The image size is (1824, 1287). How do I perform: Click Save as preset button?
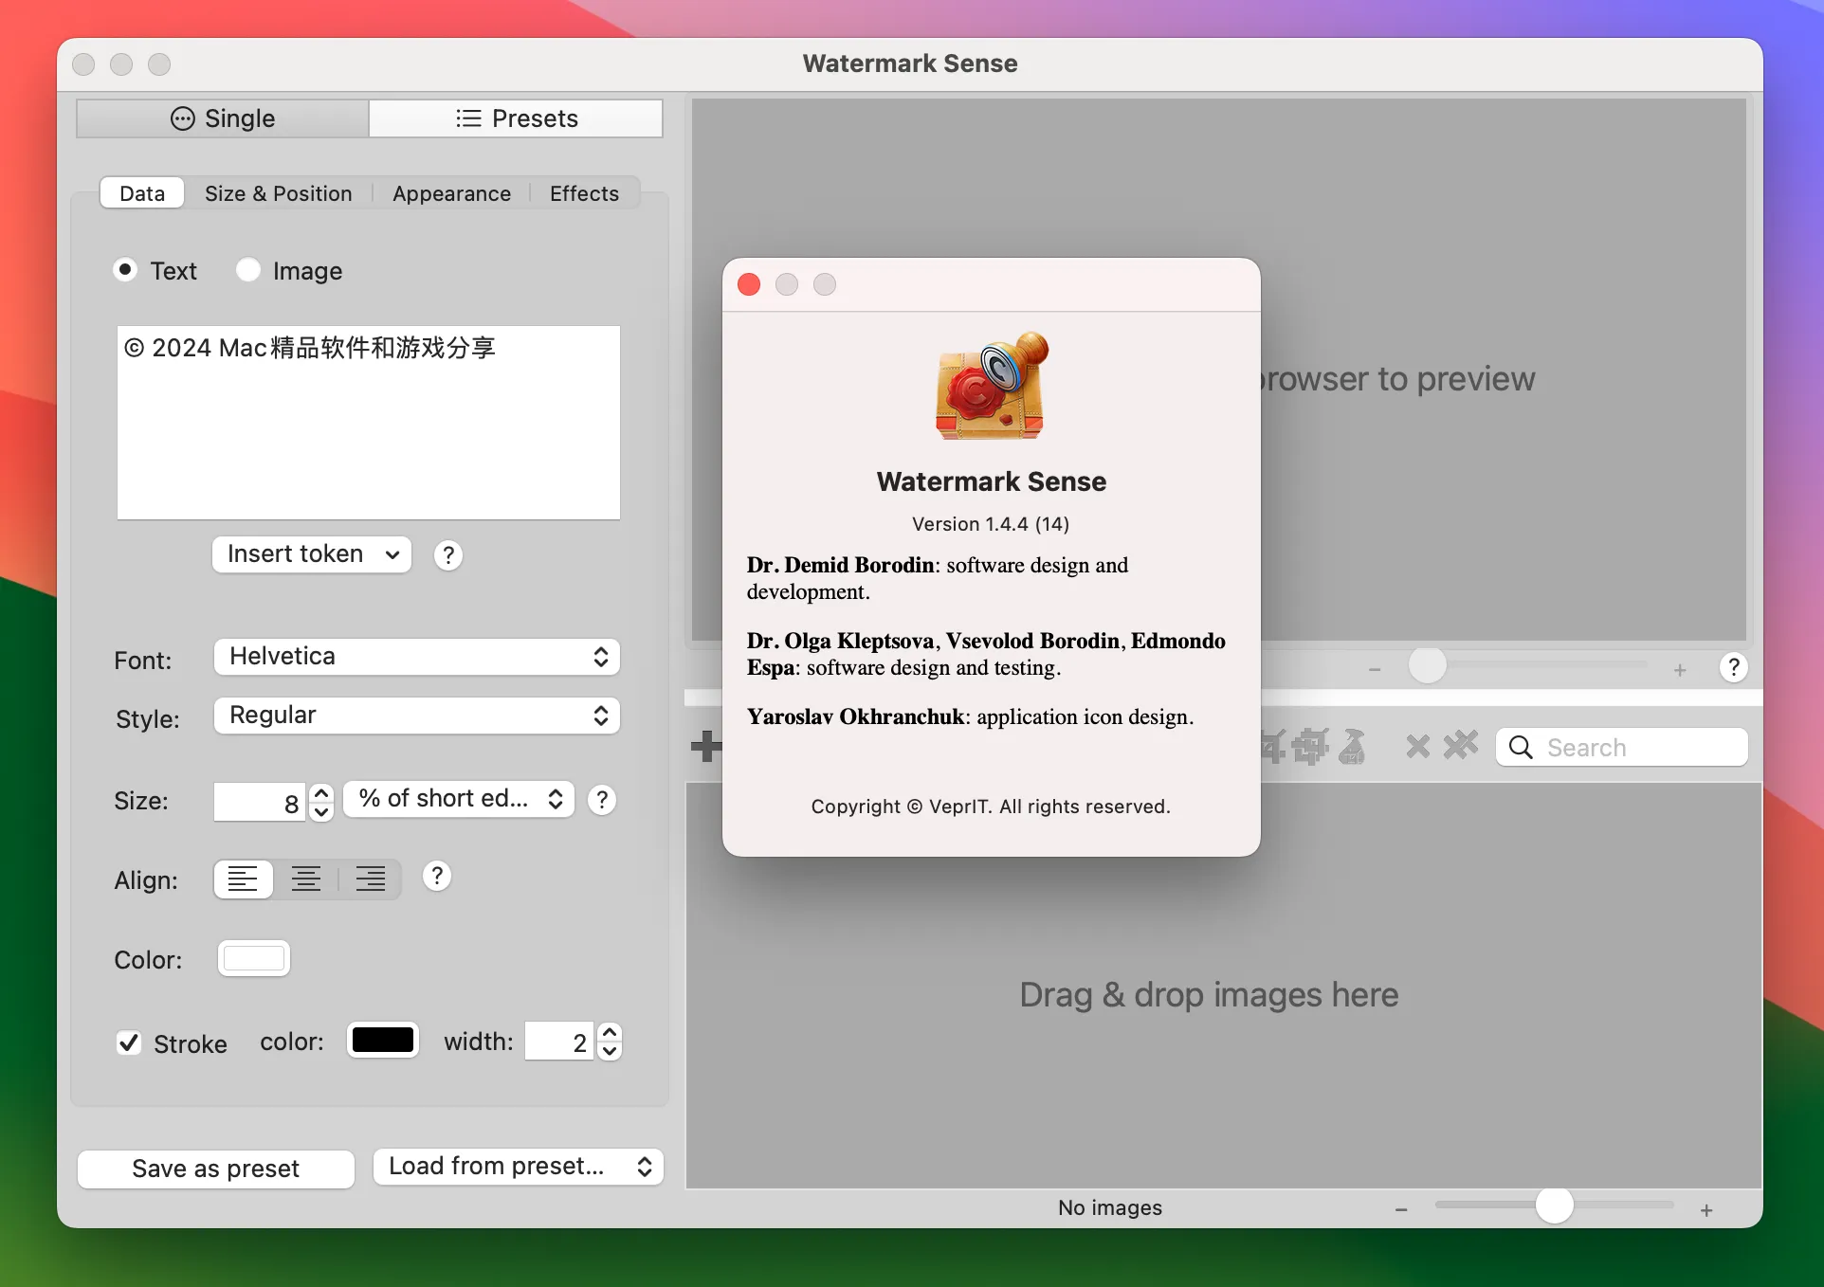click(216, 1169)
